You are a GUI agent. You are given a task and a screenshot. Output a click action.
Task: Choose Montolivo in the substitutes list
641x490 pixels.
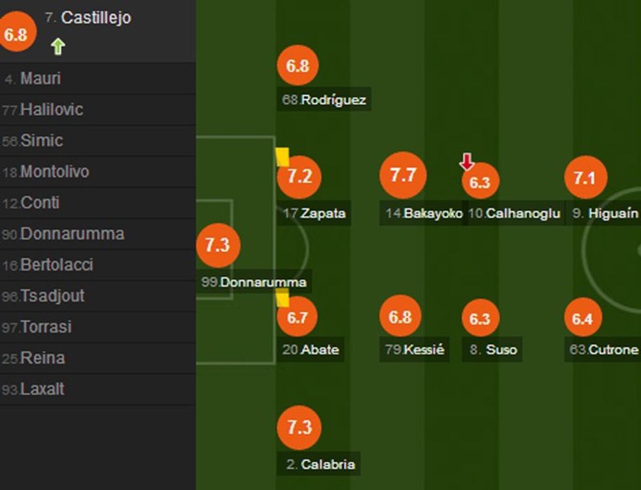(54, 172)
